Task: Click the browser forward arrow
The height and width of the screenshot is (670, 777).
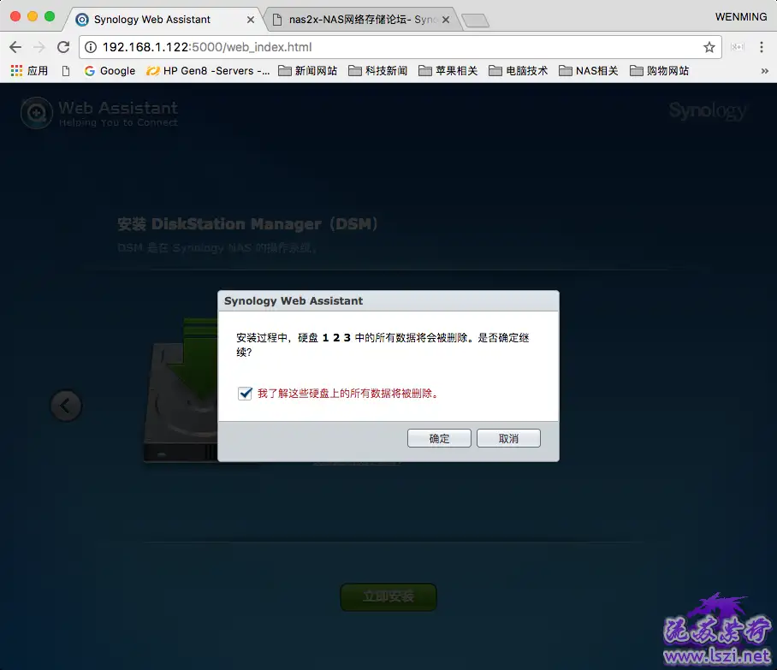Action: click(x=39, y=47)
